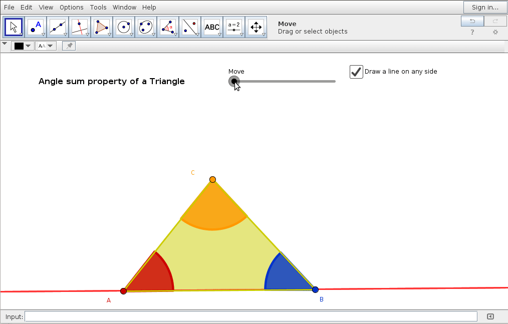Expand the Line tool's dropdown triangle
The width and height of the screenshot is (508, 324).
point(65,35)
